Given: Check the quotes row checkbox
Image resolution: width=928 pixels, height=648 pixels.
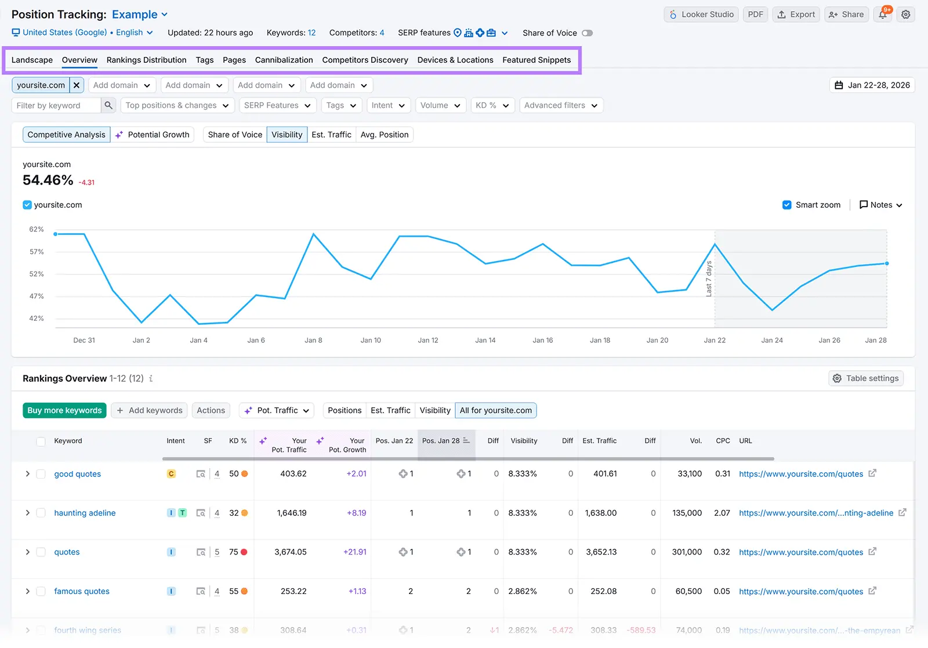Looking at the screenshot, I should click(41, 552).
